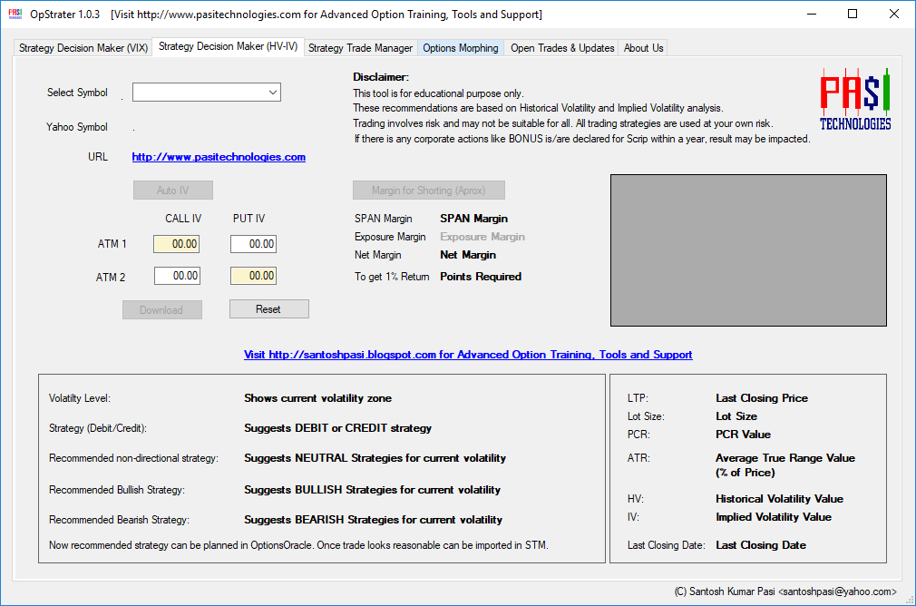Screen dimensions: 916x606
Task: Click the Auto IV button
Action: pyautogui.click(x=173, y=191)
